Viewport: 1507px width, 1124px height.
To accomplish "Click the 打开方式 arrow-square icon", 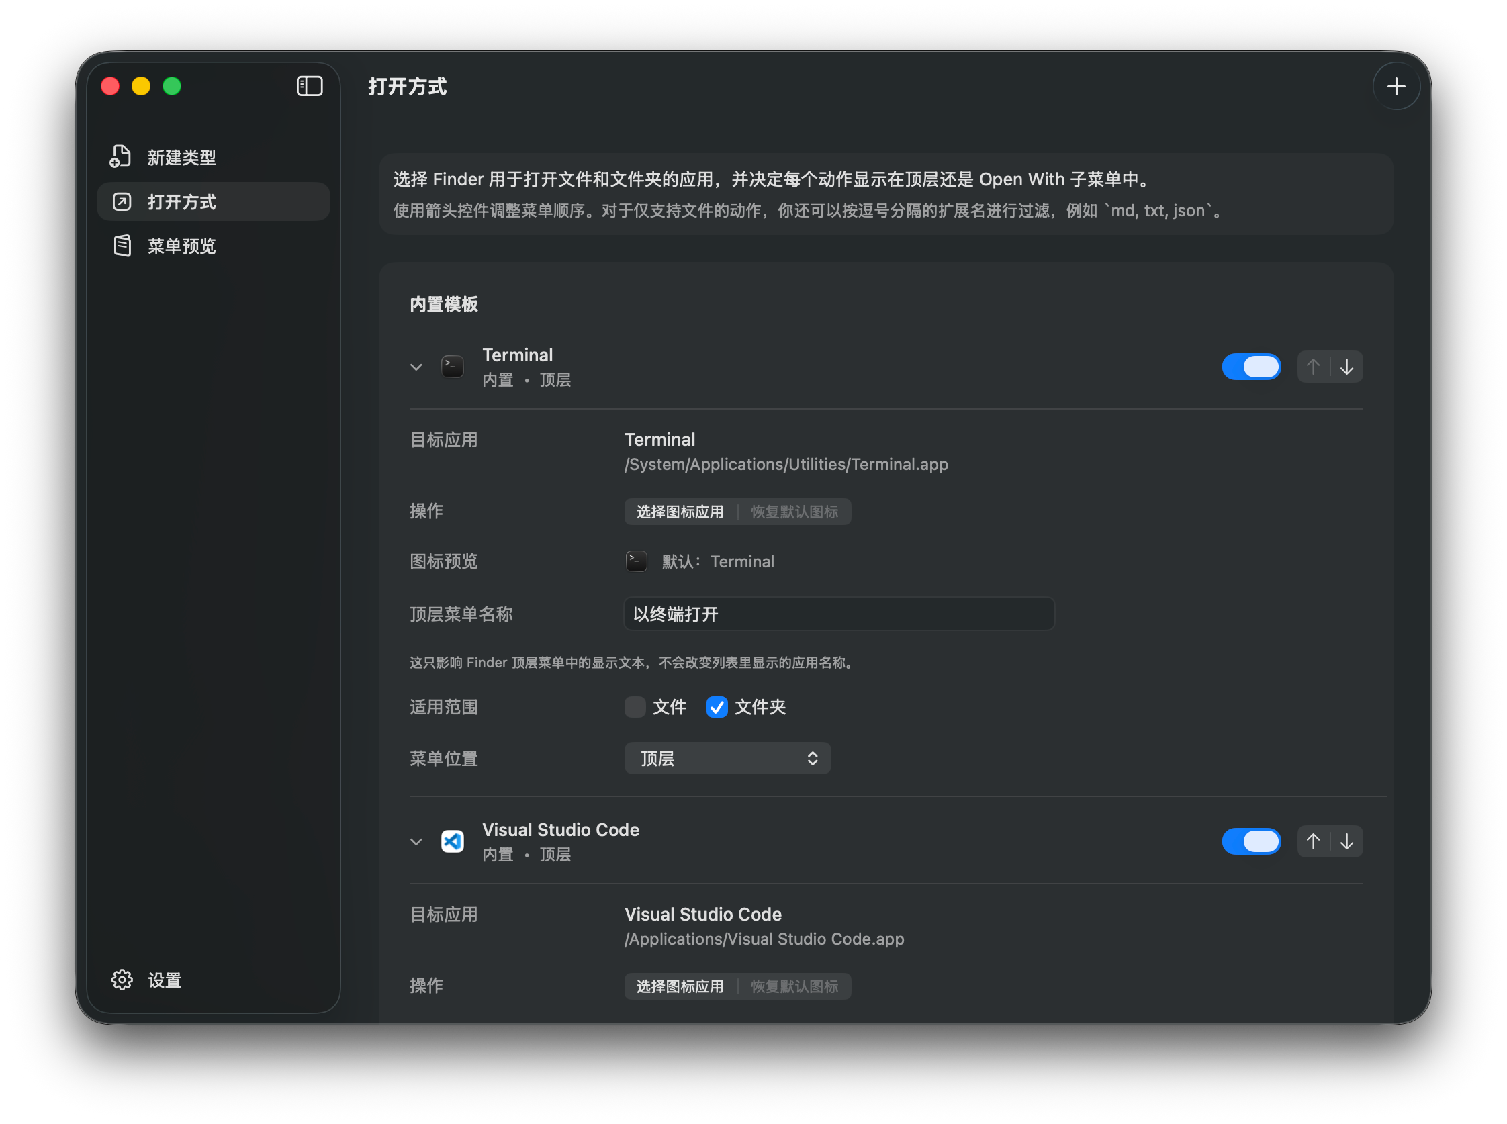I will [x=122, y=201].
